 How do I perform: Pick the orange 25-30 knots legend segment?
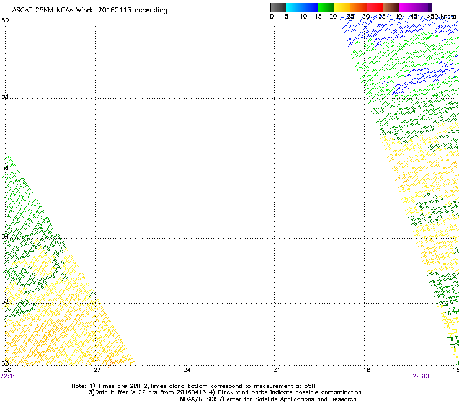pyautogui.click(x=359, y=7)
